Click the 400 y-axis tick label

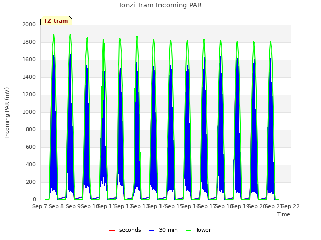click(x=31, y=164)
